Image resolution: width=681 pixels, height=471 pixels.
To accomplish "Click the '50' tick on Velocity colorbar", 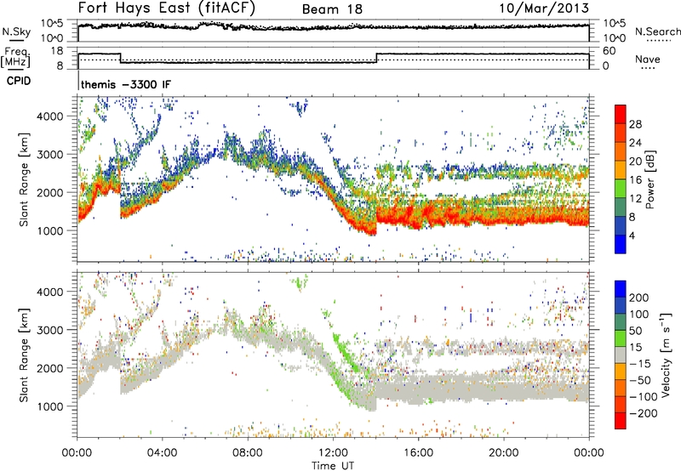I will (x=635, y=331).
